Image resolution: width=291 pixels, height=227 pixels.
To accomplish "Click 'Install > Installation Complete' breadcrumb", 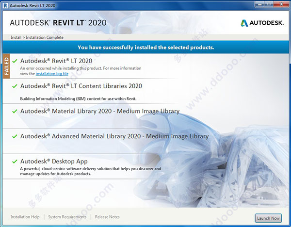I will 37,37.
